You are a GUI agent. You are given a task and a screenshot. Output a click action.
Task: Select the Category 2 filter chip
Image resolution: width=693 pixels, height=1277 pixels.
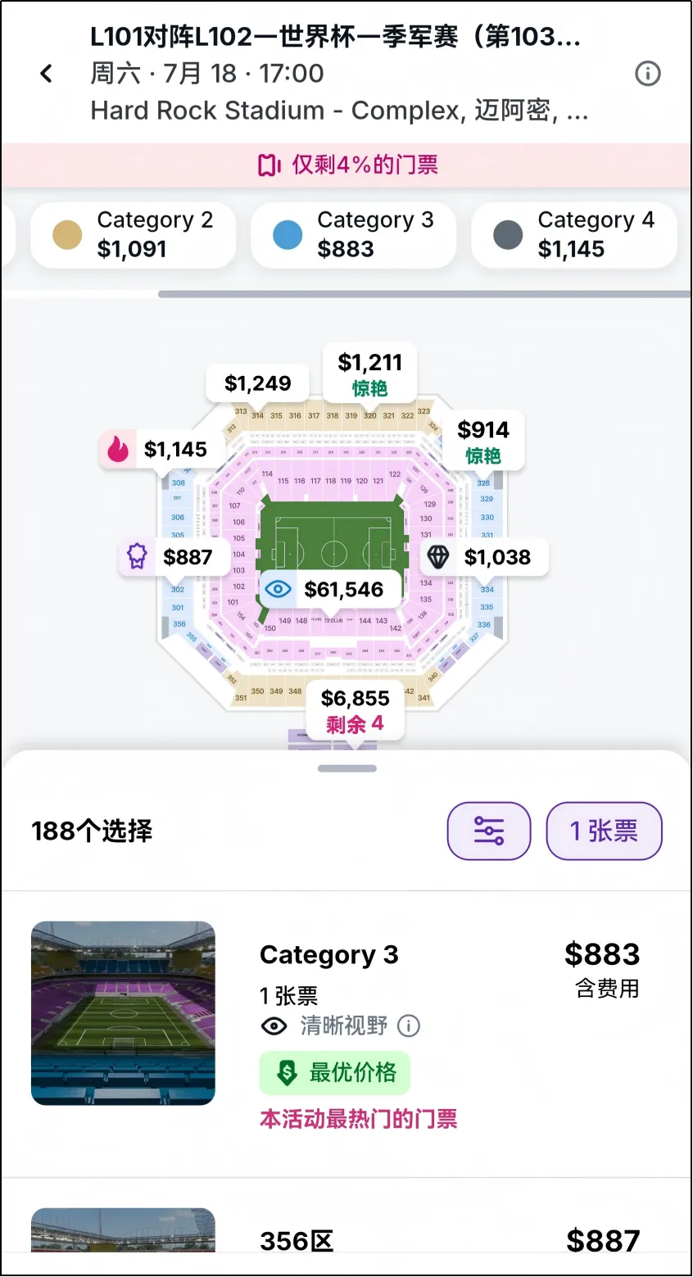[x=133, y=234]
